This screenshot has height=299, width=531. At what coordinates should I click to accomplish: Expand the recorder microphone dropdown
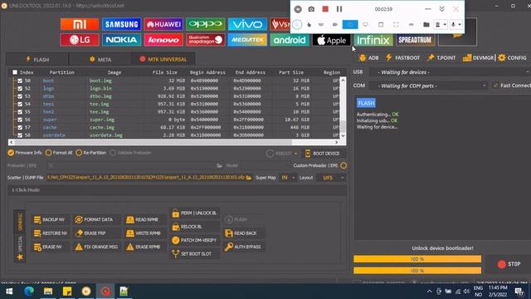pos(460,24)
